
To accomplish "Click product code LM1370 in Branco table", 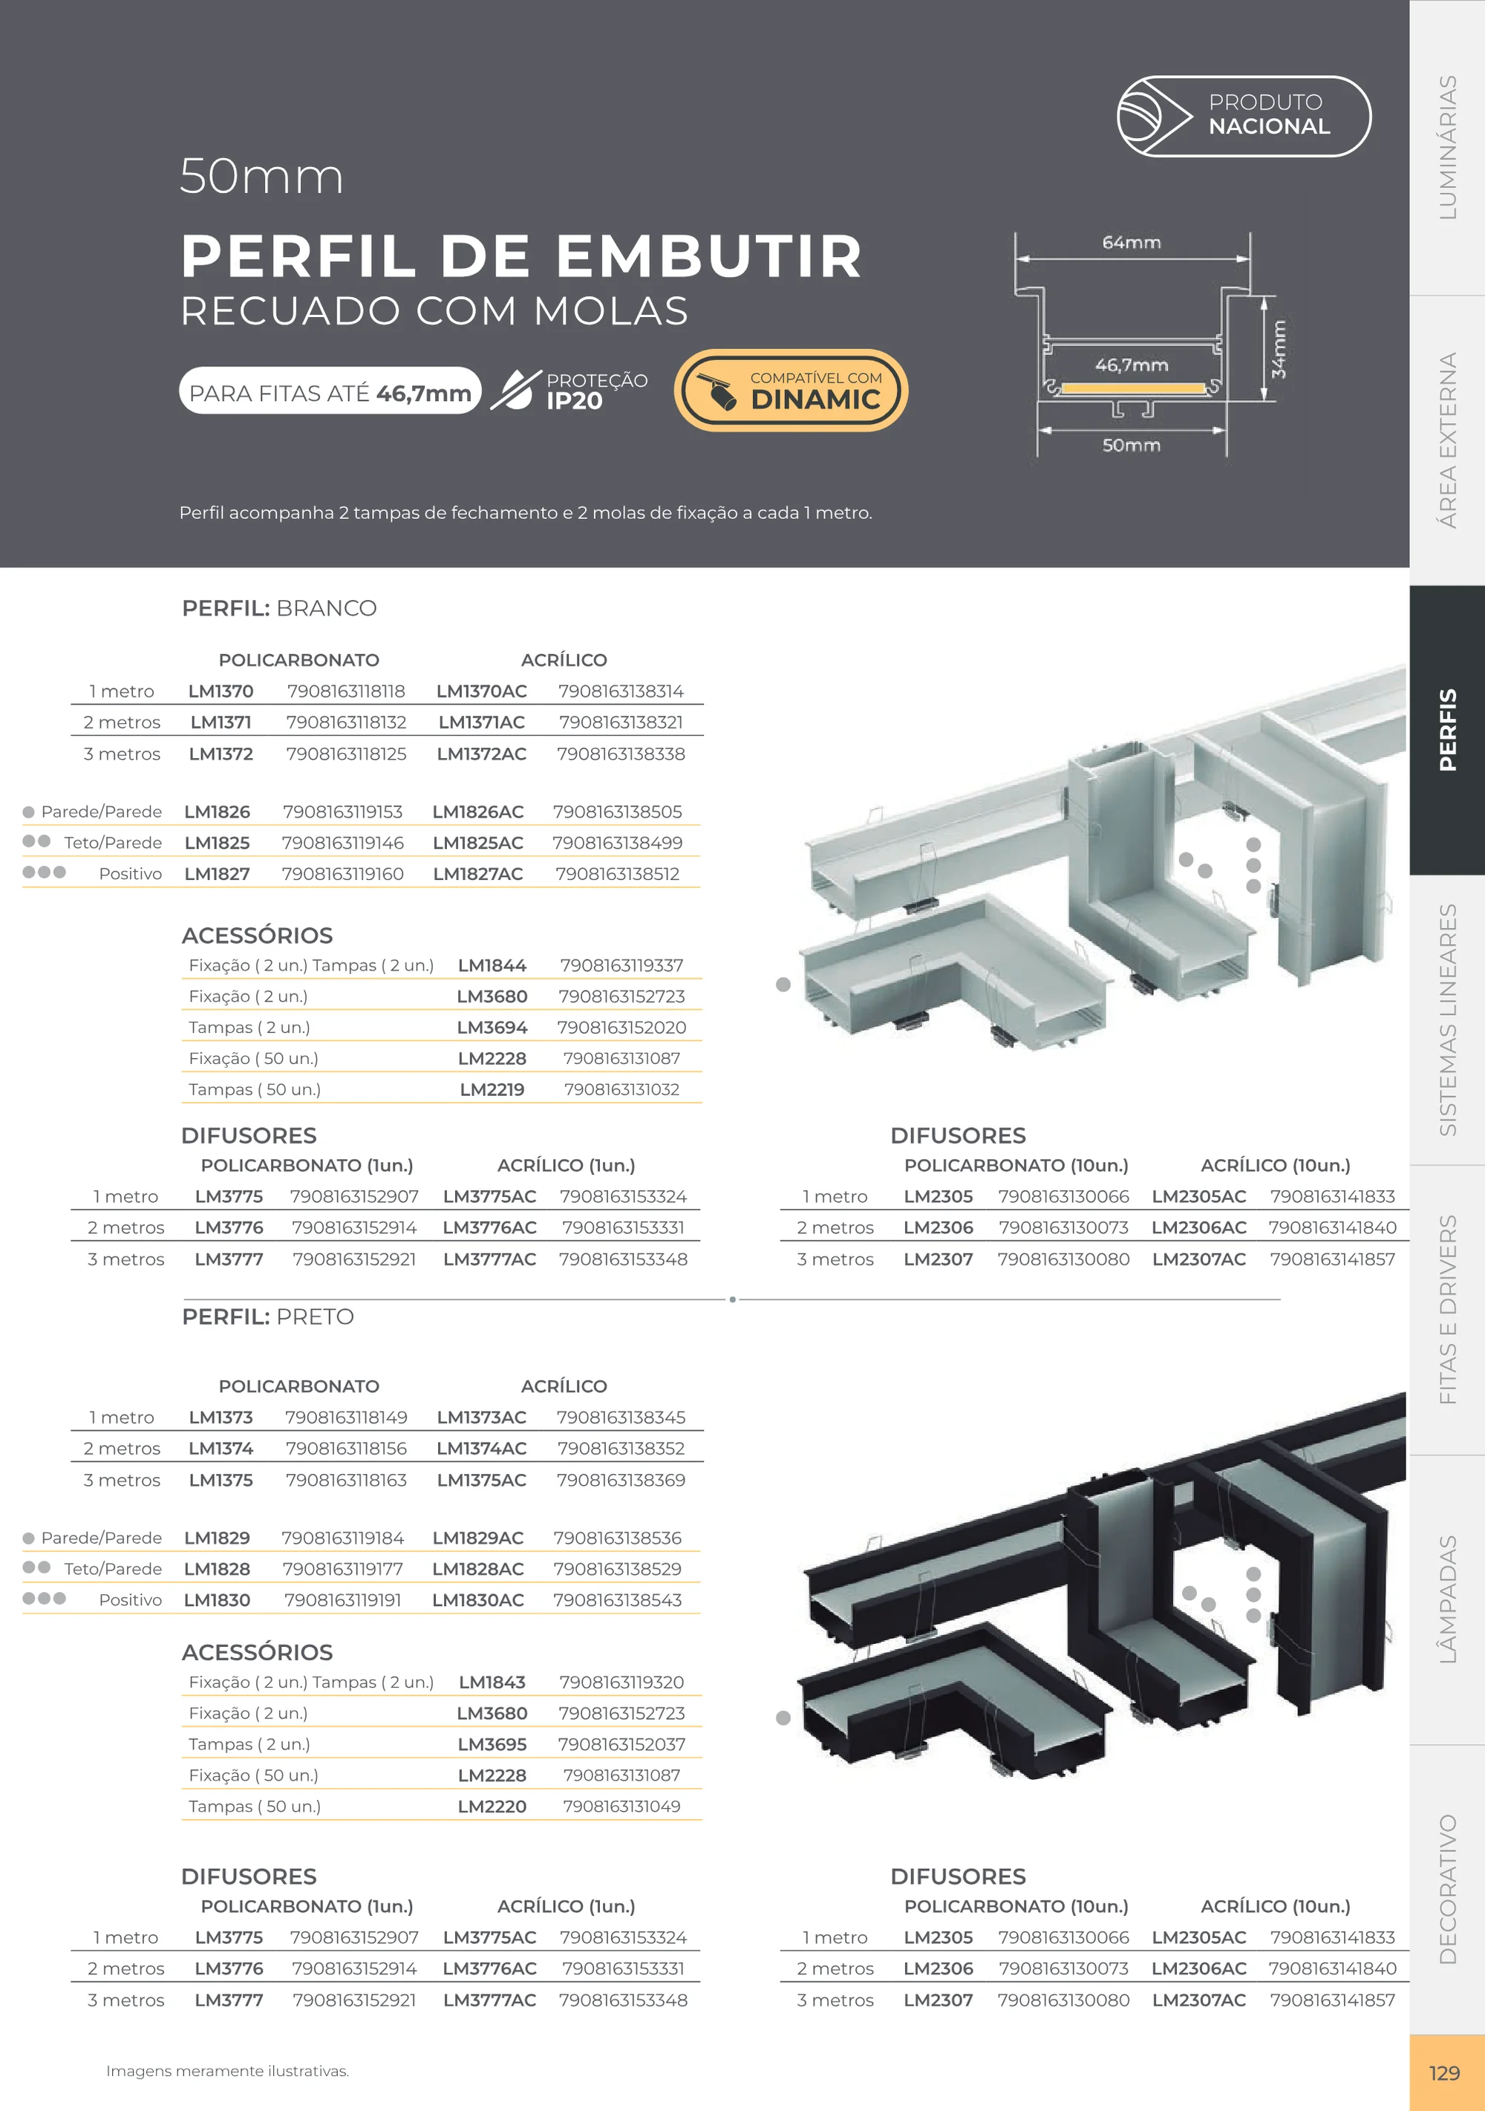I will [x=221, y=691].
